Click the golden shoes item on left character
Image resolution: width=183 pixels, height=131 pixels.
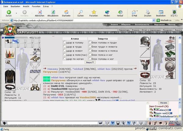point(35,59)
